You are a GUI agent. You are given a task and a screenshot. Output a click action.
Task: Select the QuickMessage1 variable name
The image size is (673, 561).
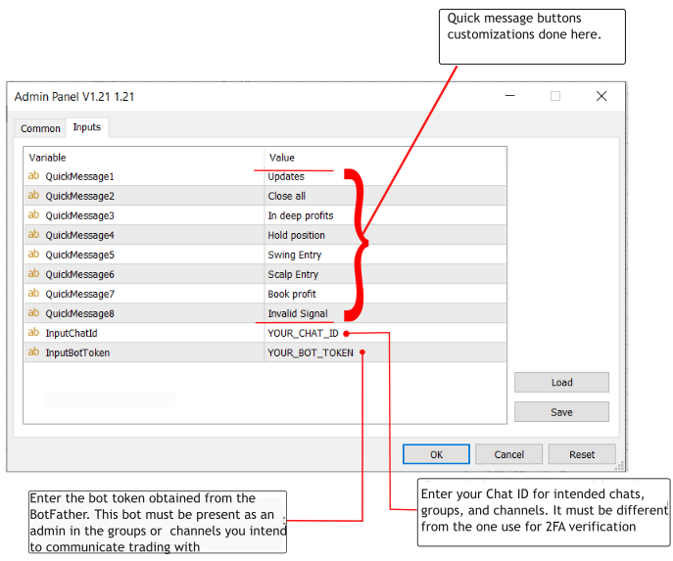click(79, 176)
